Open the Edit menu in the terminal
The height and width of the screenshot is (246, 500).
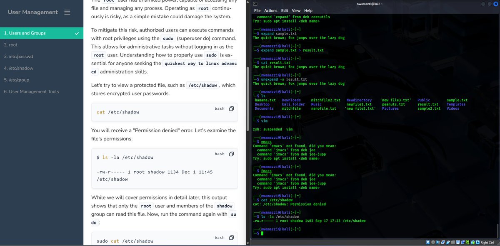[285, 10]
